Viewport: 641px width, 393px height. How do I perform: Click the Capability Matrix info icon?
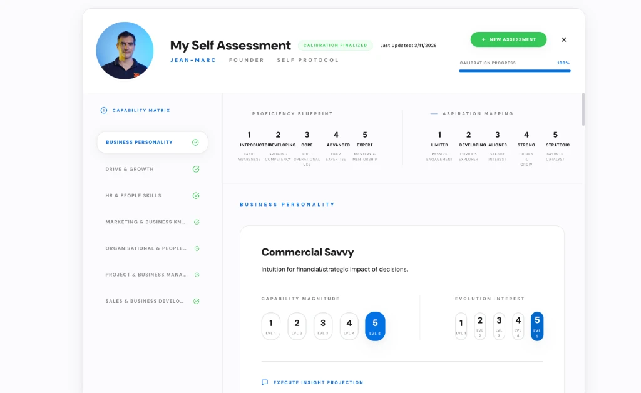tap(104, 110)
